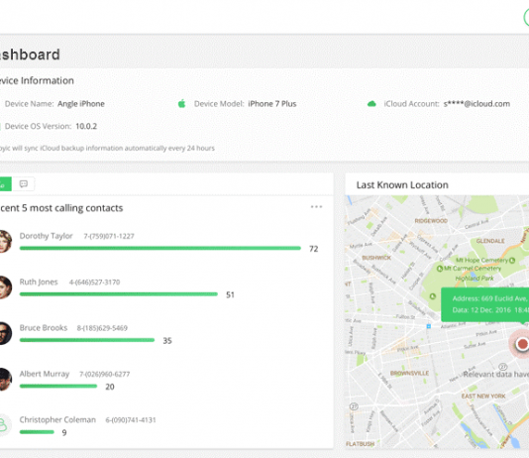Click Albert Murray's call count bar
This screenshot has width=529, height=458.
coord(58,386)
